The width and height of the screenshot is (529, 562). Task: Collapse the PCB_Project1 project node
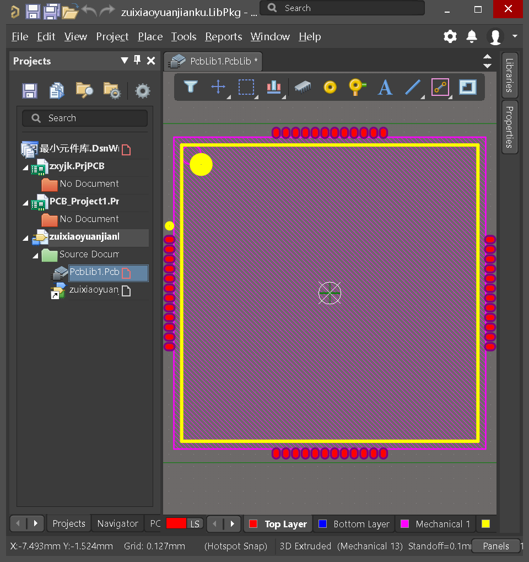click(25, 203)
